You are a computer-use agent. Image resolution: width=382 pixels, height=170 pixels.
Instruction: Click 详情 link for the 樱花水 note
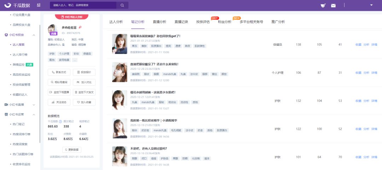coord(374,101)
